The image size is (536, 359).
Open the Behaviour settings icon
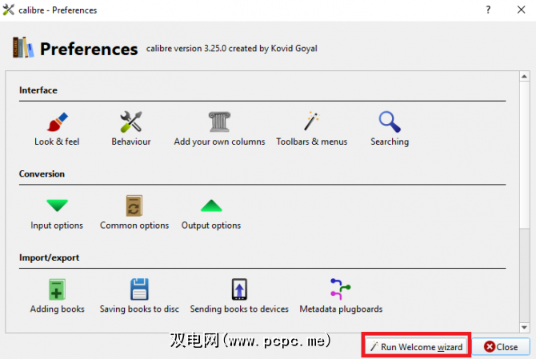131,129
